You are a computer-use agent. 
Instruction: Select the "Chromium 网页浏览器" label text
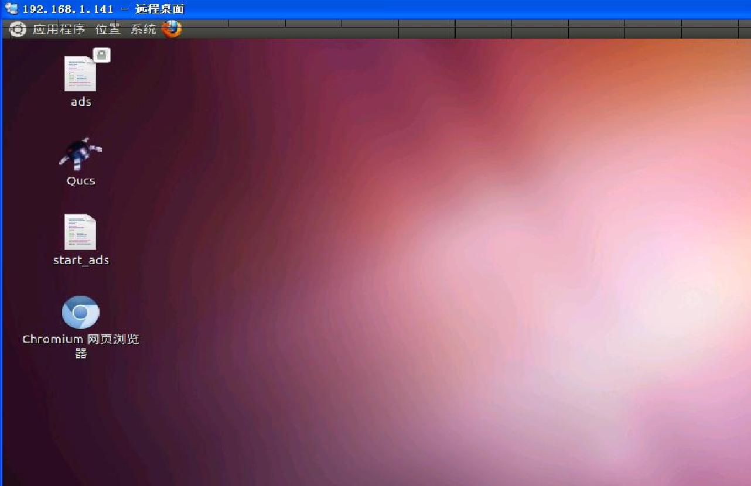[81, 346]
